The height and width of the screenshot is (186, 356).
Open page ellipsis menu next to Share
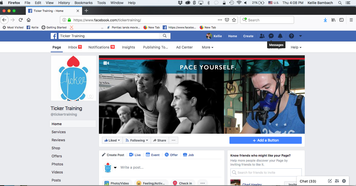173,140
